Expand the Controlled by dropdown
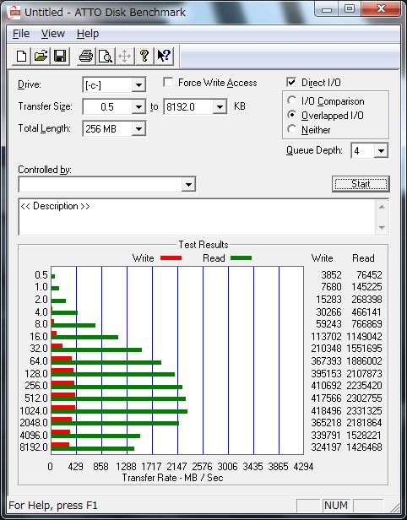Screen dimensions: 407x520 [188, 184]
